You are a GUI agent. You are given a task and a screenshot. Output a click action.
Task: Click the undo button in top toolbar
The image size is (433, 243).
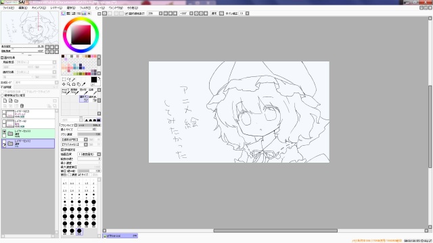[x=105, y=13]
